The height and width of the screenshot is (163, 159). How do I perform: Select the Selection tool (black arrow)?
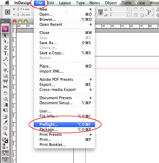pos(5,35)
